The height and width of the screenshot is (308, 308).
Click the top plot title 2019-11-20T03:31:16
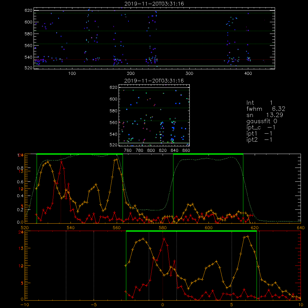pos(154,4)
